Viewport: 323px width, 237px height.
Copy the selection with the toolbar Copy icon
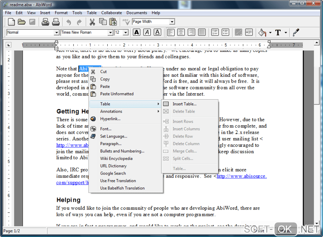tap(103, 22)
